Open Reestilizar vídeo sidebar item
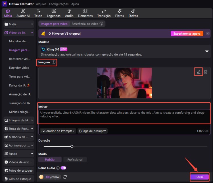Viewport: 213px width, 183px height. point(19,59)
